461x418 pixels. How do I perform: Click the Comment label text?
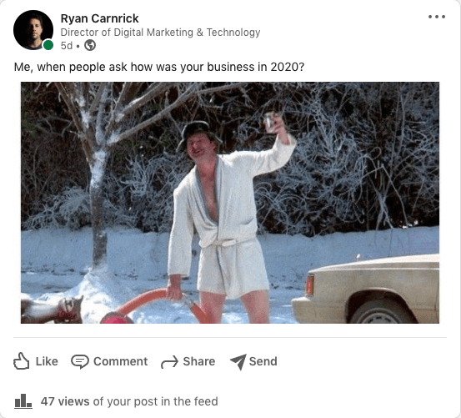pos(121,361)
